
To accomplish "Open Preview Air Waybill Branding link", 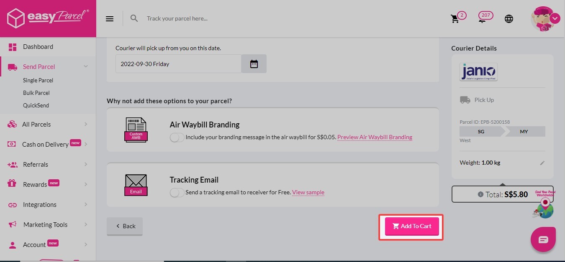I will click(375, 137).
